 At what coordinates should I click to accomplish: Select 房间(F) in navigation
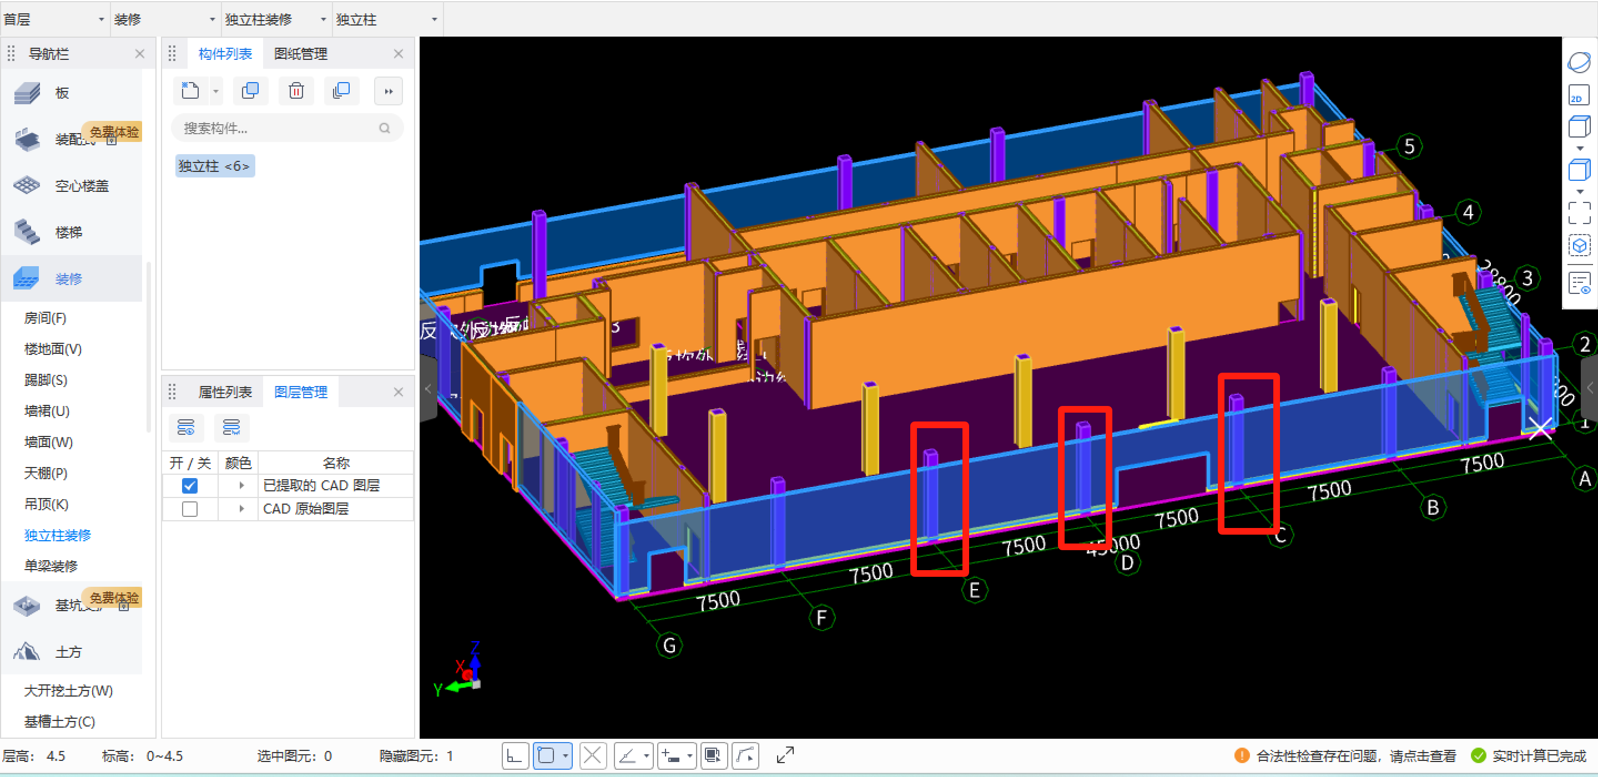pos(46,318)
